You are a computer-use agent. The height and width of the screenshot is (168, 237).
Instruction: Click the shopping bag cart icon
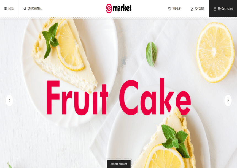tap(215, 9)
